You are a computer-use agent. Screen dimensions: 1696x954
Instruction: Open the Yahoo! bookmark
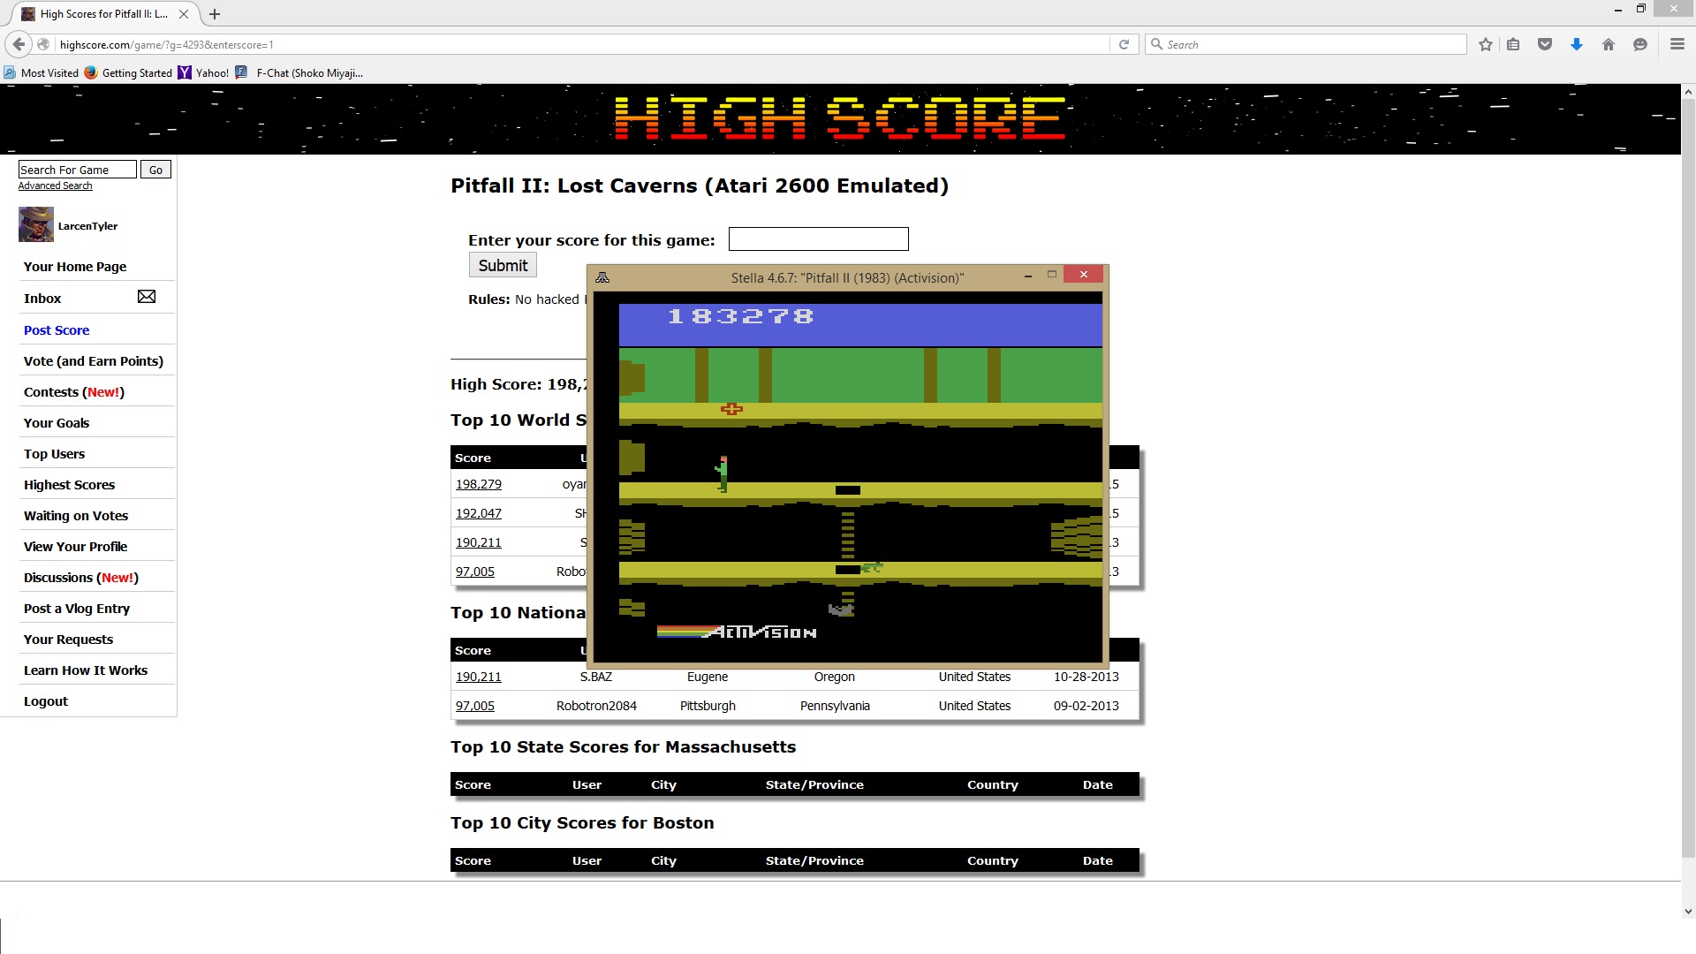tap(204, 73)
